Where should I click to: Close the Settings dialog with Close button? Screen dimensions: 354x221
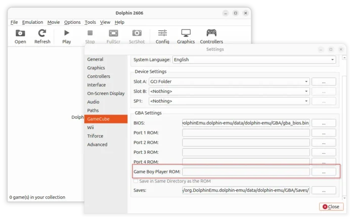click(x=331, y=206)
